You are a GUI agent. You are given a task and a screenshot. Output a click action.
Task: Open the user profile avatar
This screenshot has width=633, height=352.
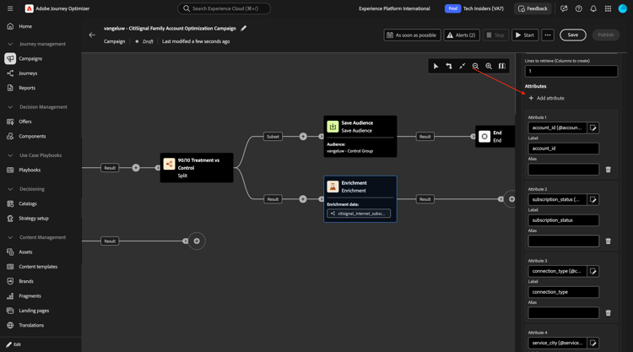pyautogui.click(x=623, y=8)
